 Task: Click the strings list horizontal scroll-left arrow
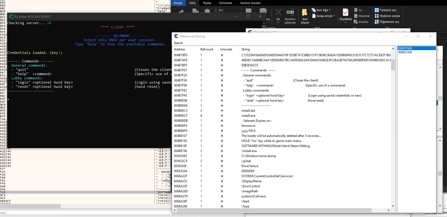[174, 210]
